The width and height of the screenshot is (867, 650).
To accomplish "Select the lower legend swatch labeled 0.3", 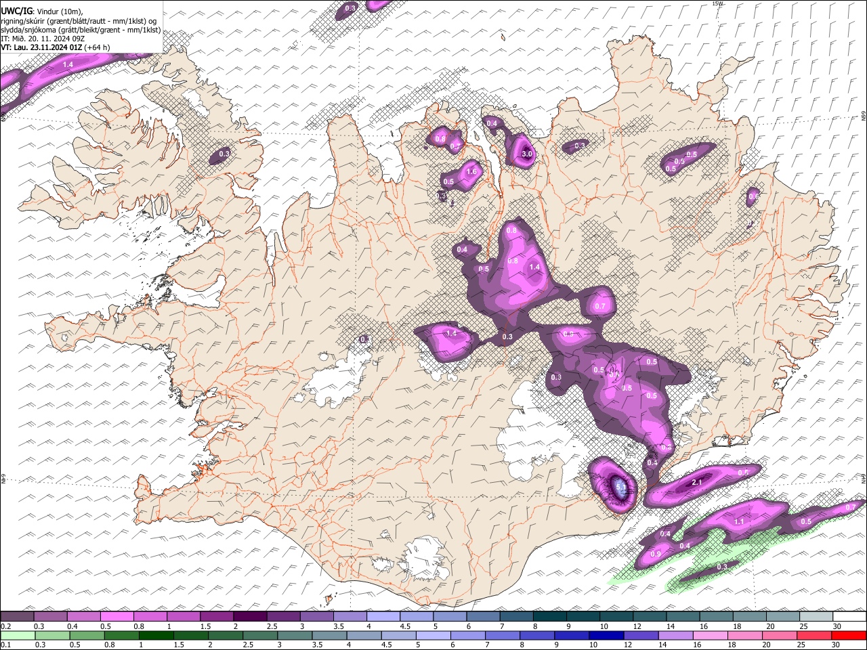I will (54, 635).
